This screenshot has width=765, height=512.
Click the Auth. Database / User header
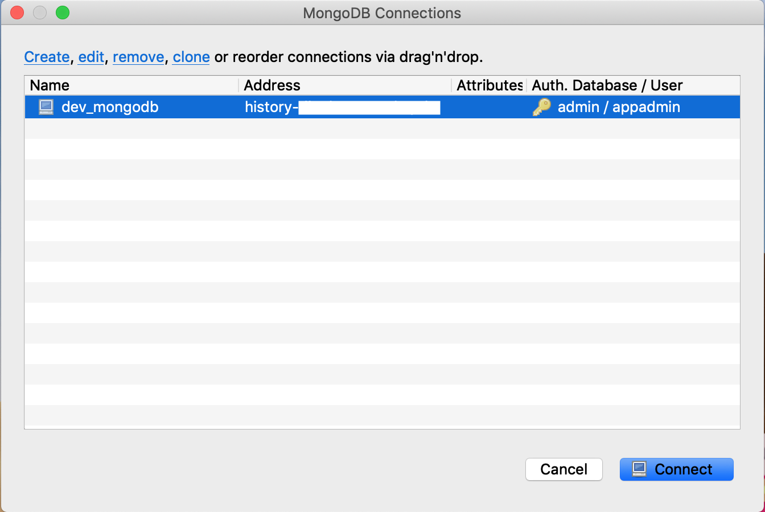click(633, 85)
